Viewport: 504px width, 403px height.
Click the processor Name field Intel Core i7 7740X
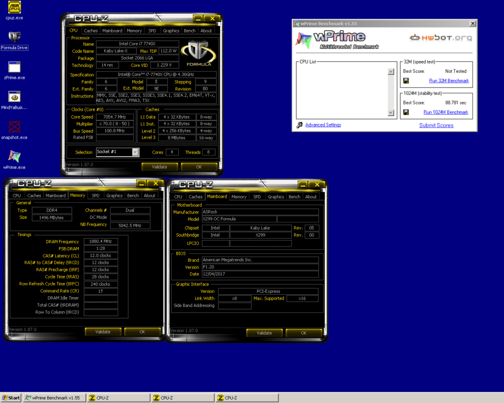pyautogui.click(x=137, y=44)
